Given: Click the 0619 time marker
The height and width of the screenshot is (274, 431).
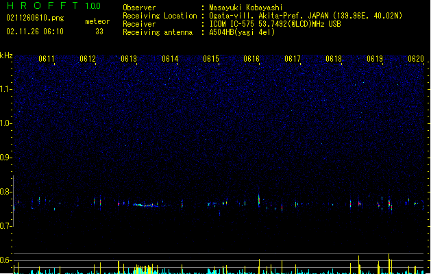Looking at the screenshot, I should (x=375, y=59).
